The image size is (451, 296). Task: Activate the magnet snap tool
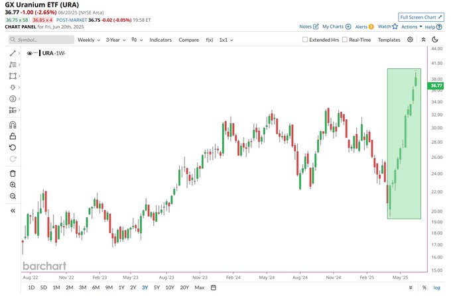[x=13, y=125]
